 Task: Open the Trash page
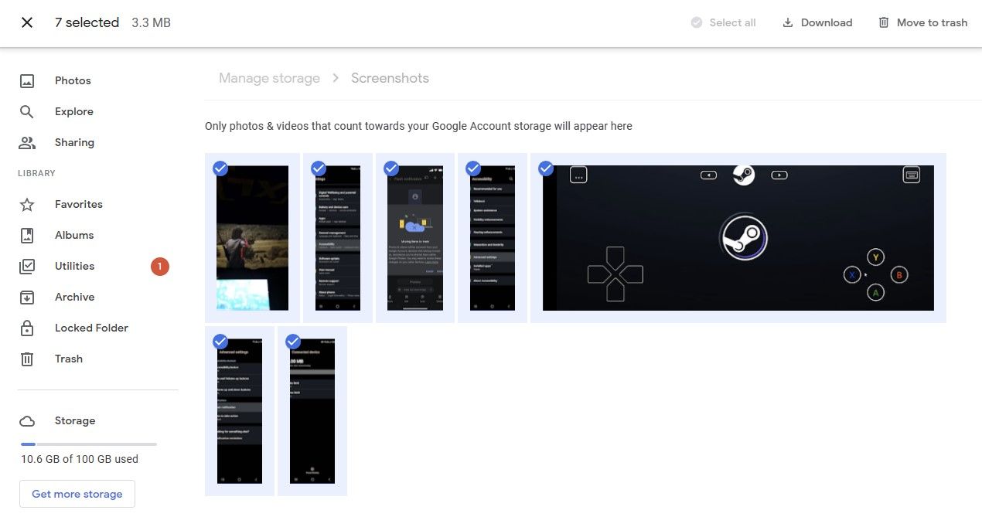[68, 359]
